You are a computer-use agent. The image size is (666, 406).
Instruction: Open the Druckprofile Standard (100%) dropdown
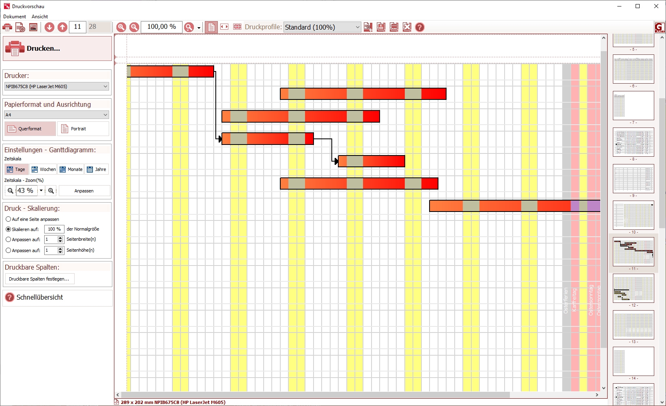(322, 27)
